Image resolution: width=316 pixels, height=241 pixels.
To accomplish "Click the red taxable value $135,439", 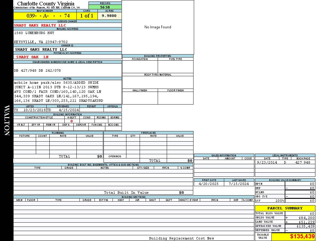I will tap(302, 236).
